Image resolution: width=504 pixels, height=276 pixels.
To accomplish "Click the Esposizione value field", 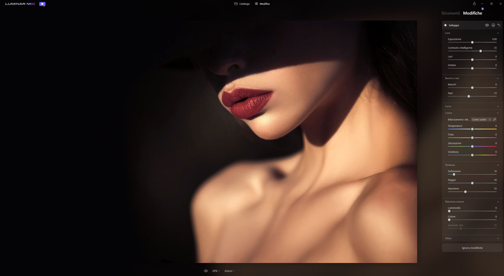I will coord(494,39).
